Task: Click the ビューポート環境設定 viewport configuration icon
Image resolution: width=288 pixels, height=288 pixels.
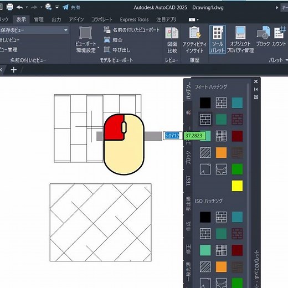Action: coord(86,33)
